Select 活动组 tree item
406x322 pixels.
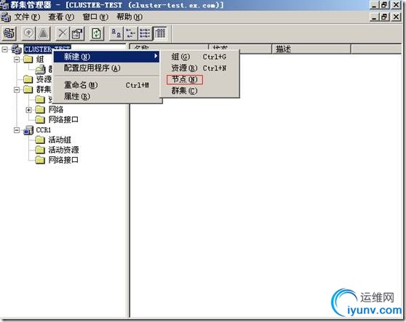coord(60,140)
